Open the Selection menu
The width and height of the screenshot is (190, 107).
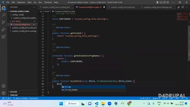(21, 2)
